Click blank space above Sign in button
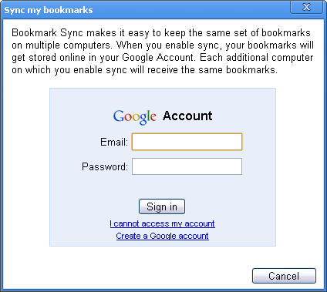The image size is (327, 292). [162, 187]
